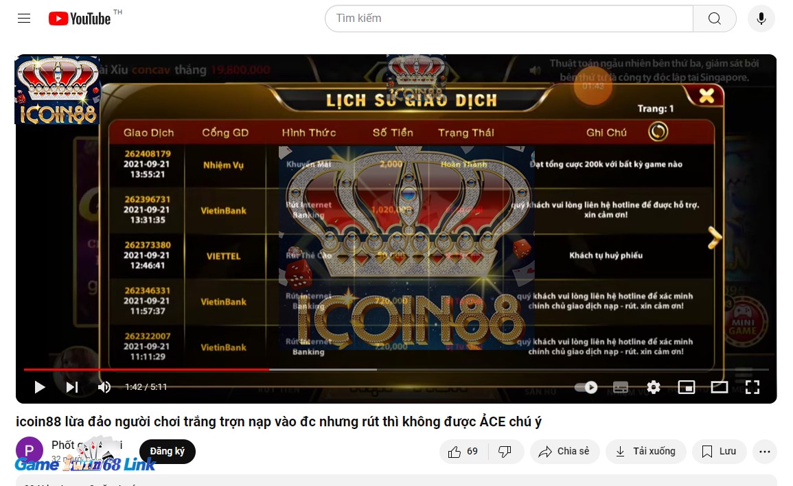Click the Tìm kiếm search field
This screenshot has height=486, width=793.
pyautogui.click(x=508, y=19)
